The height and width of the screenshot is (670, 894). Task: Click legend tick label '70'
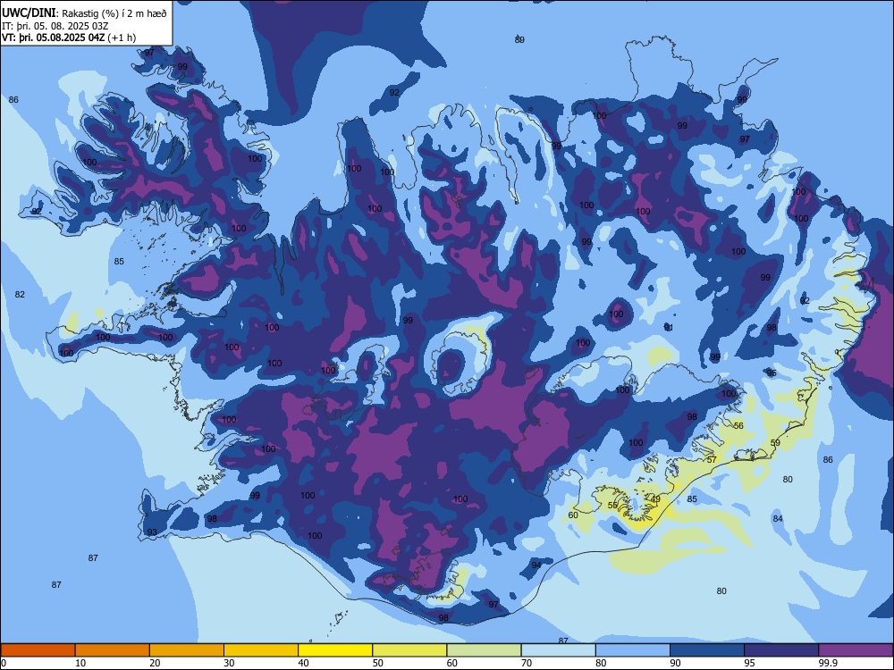(527, 663)
